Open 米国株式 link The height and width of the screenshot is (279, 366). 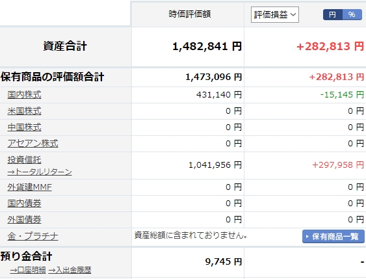click(x=24, y=111)
